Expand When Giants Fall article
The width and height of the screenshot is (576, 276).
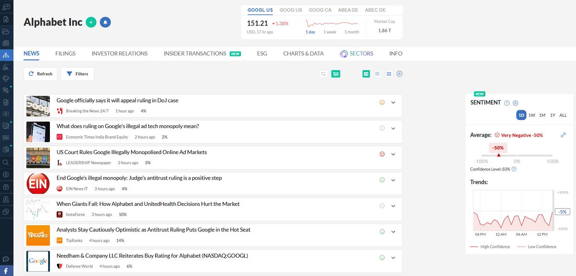coord(393,205)
